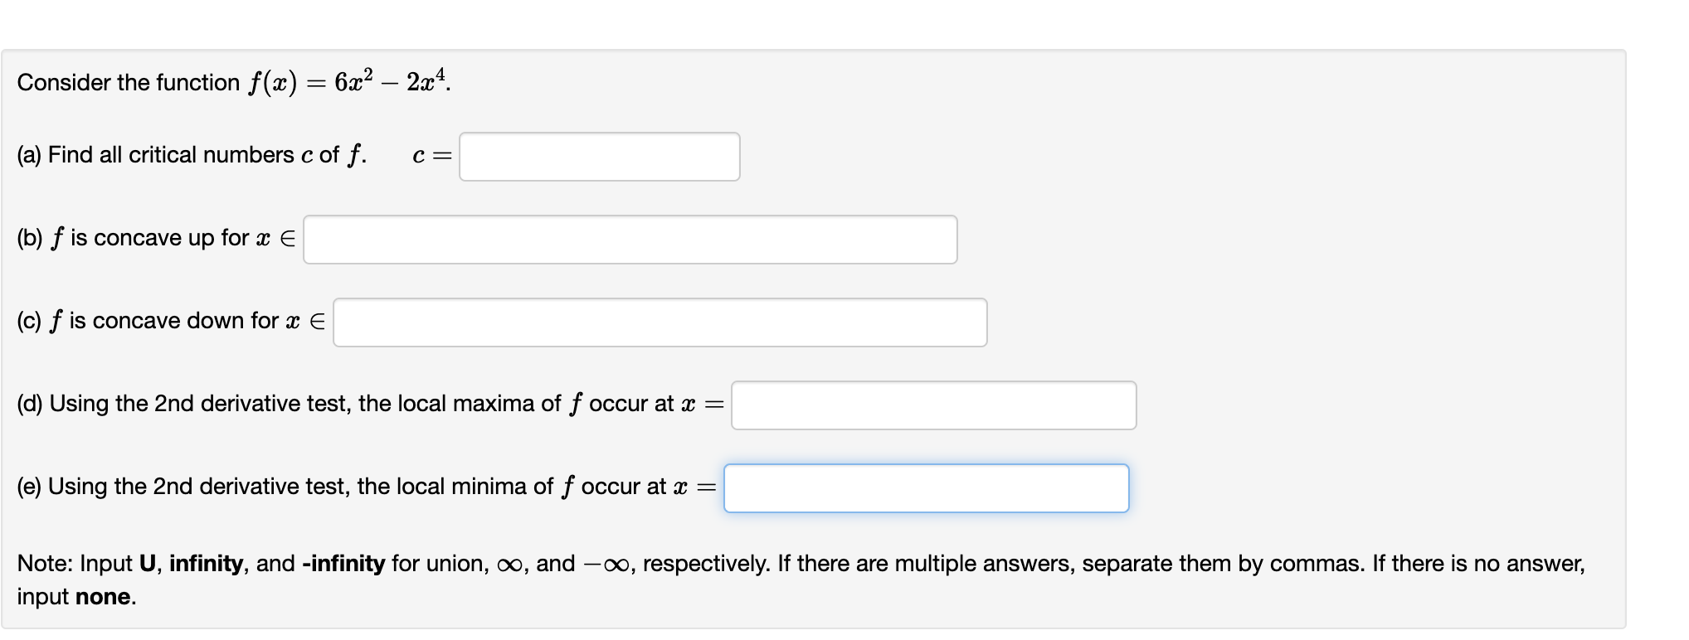Click the bold infinity keyword
Screen dimensions: 1689x640
[x=206, y=564]
